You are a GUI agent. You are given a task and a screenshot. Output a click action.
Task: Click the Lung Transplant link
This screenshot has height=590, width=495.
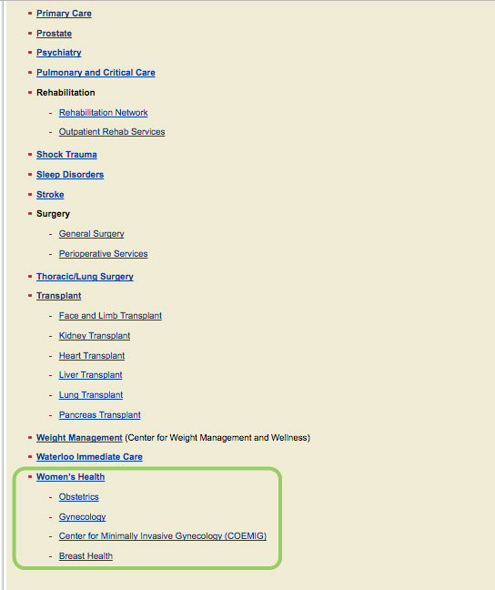click(91, 395)
